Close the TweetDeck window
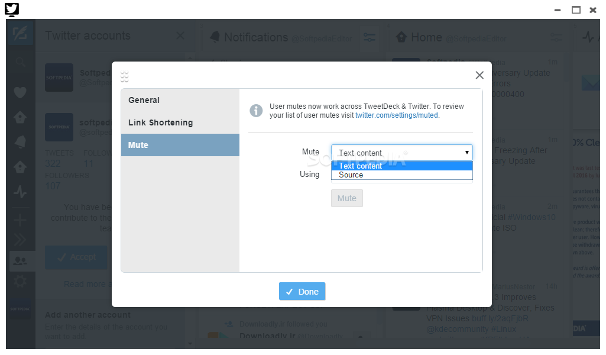 point(593,10)
